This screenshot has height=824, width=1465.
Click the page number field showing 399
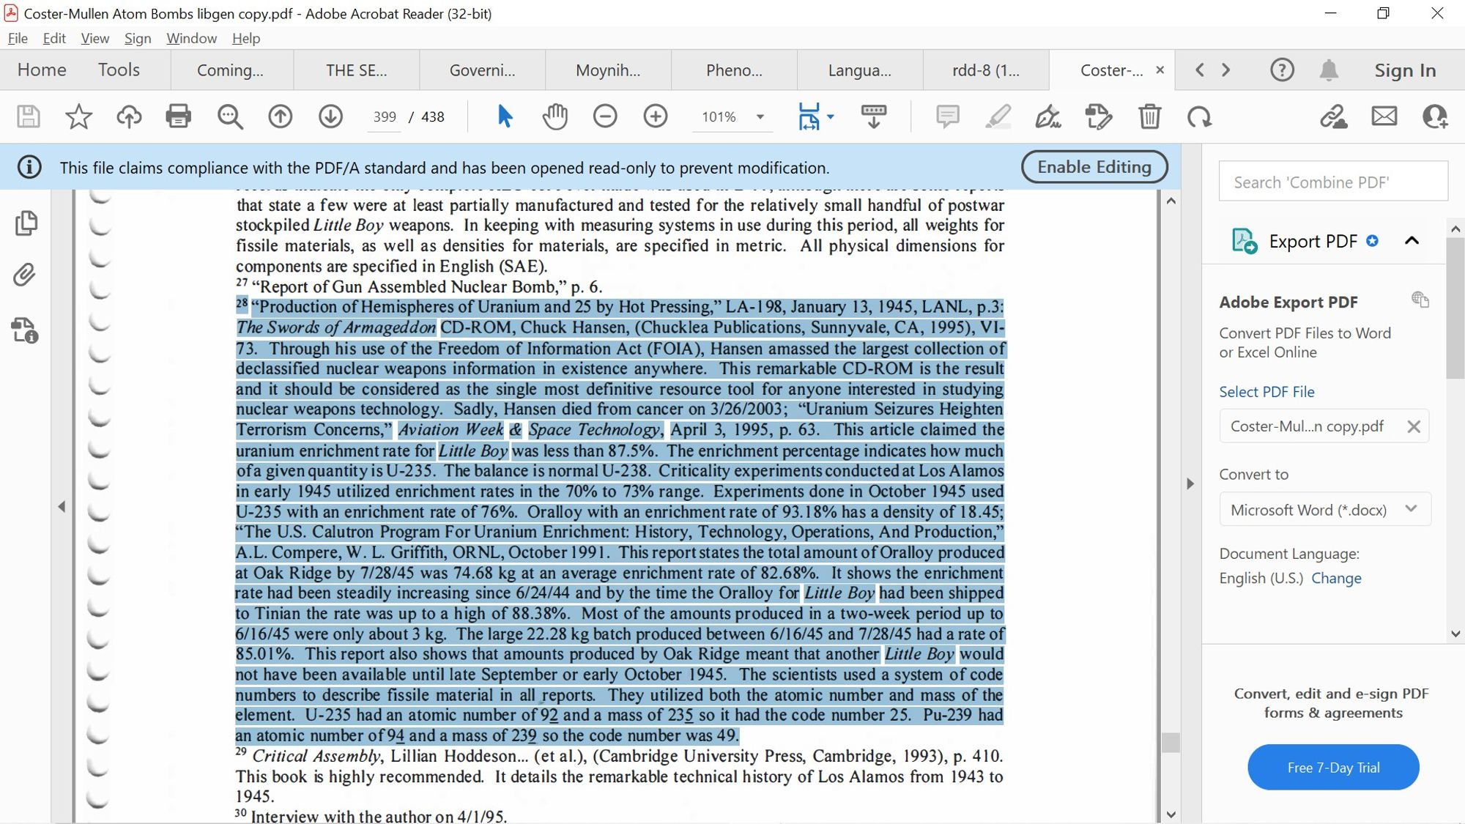tap(384, 116)
